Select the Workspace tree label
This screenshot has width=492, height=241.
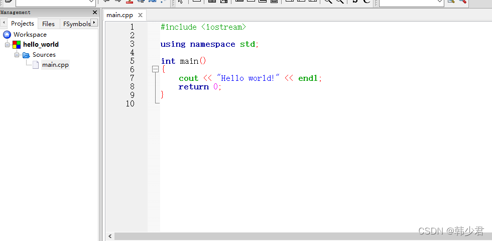coord(30,35)
